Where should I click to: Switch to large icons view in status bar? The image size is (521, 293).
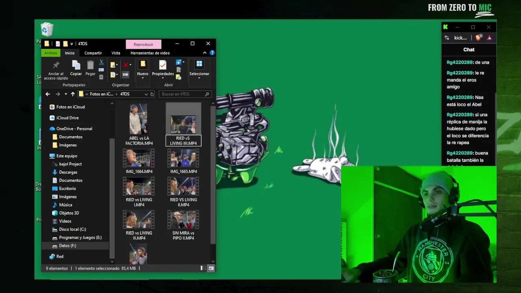point(211,268)
